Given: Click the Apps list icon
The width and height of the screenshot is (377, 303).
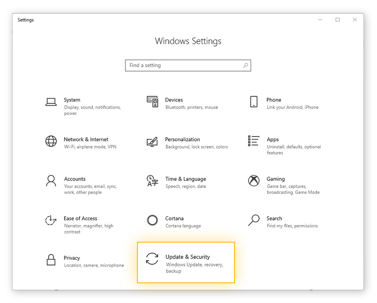Looking at the screenshot, I should click(x=254, y=141).
